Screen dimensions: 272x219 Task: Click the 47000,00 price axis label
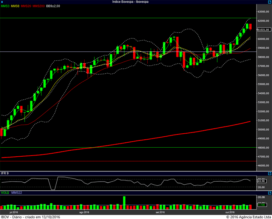264,157
